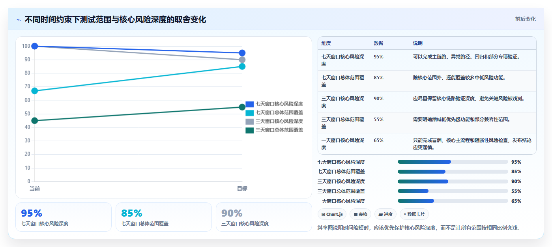
Task: Toggle the 七天窗口核心风险深度 legend entry
Action: pos(274,104)
